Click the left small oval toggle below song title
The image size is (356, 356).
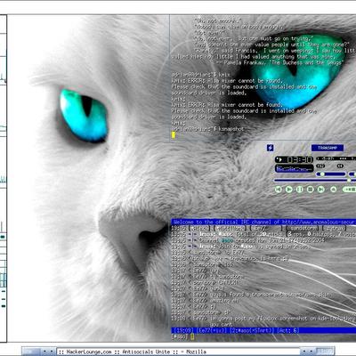point(320,166)
